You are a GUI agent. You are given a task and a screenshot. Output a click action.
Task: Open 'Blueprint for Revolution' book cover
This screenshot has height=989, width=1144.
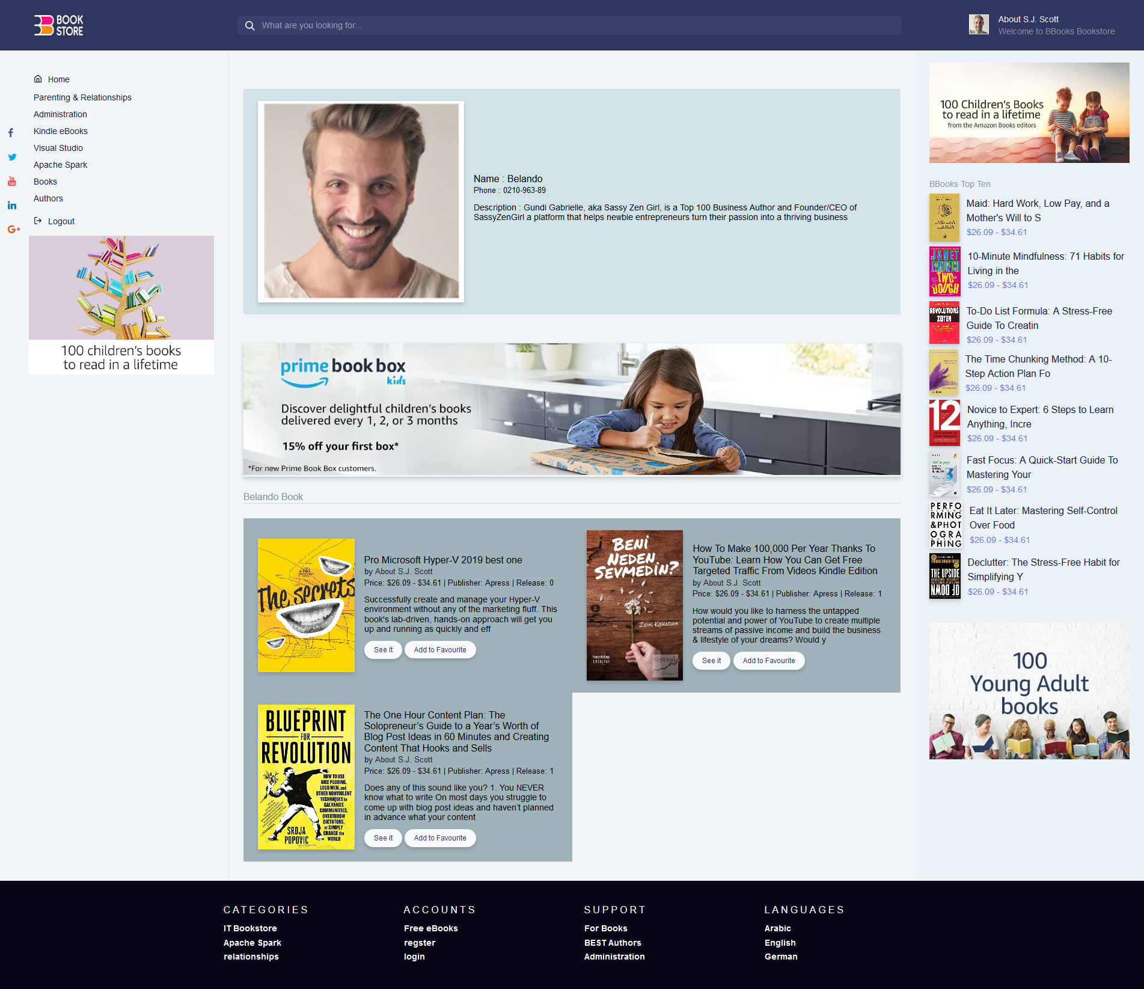[x=306, y=777]
